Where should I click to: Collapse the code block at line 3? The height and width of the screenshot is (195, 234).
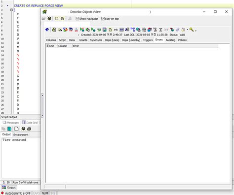click(11, 10)
